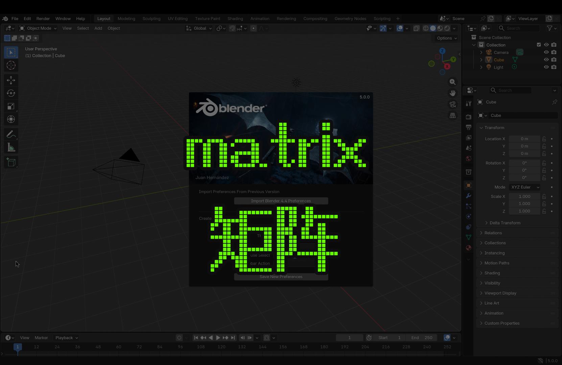The image size is (562, 365).
Task: Lock Rotation Z value
Action: click(544, 178)
